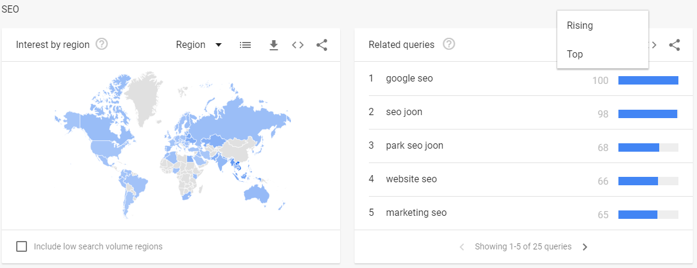Click the Region dropdown arrow
This screenshot has width=697, height=268.
(218, 45)
